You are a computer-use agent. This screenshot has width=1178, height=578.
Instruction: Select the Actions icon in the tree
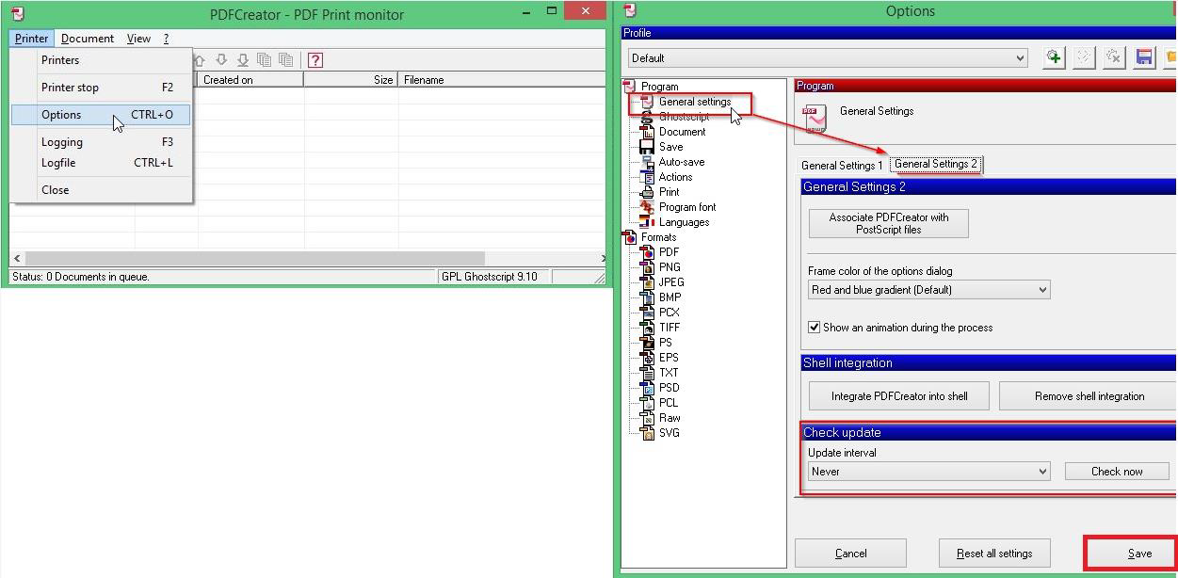(647, 177)
